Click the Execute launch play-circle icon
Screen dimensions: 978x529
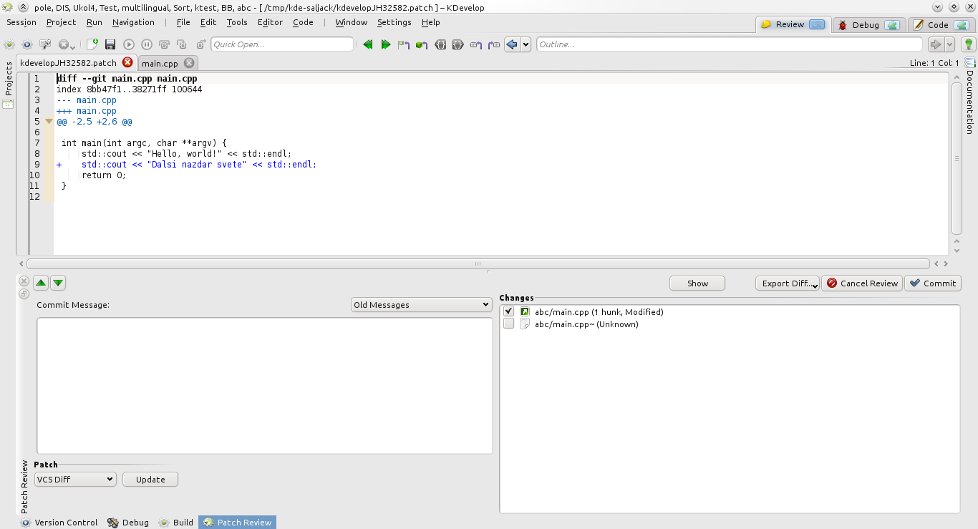[129, 44]
